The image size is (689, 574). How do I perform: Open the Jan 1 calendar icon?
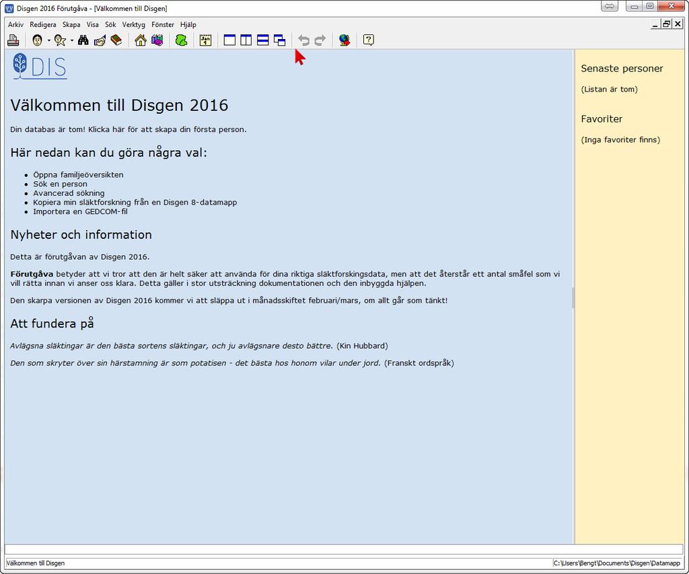point(205,40)
